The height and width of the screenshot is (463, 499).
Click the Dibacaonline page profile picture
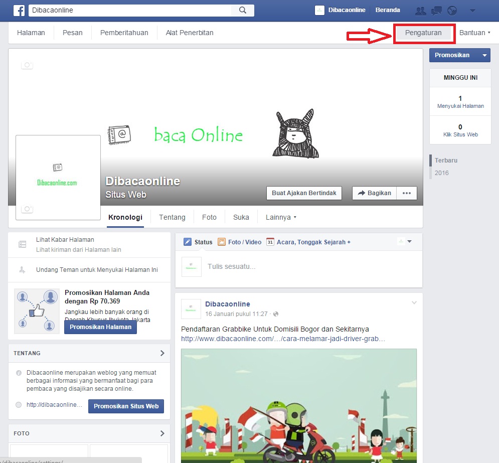coord(58,177)
